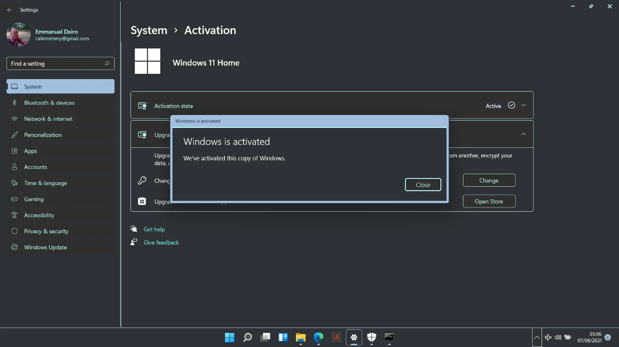Open the clock and date flyout

tap(589, 337)
